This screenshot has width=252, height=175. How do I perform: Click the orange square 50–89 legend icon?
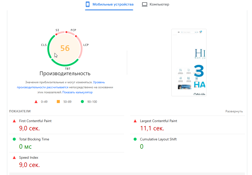click(58, 102)
